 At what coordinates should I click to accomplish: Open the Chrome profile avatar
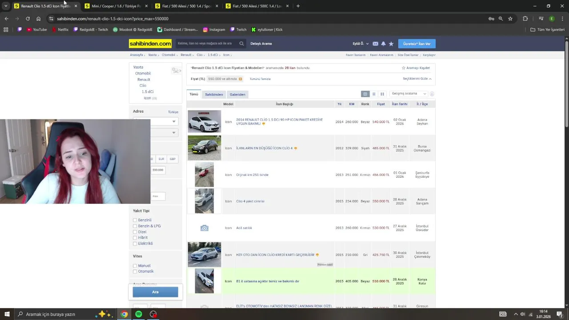point(552,19)
